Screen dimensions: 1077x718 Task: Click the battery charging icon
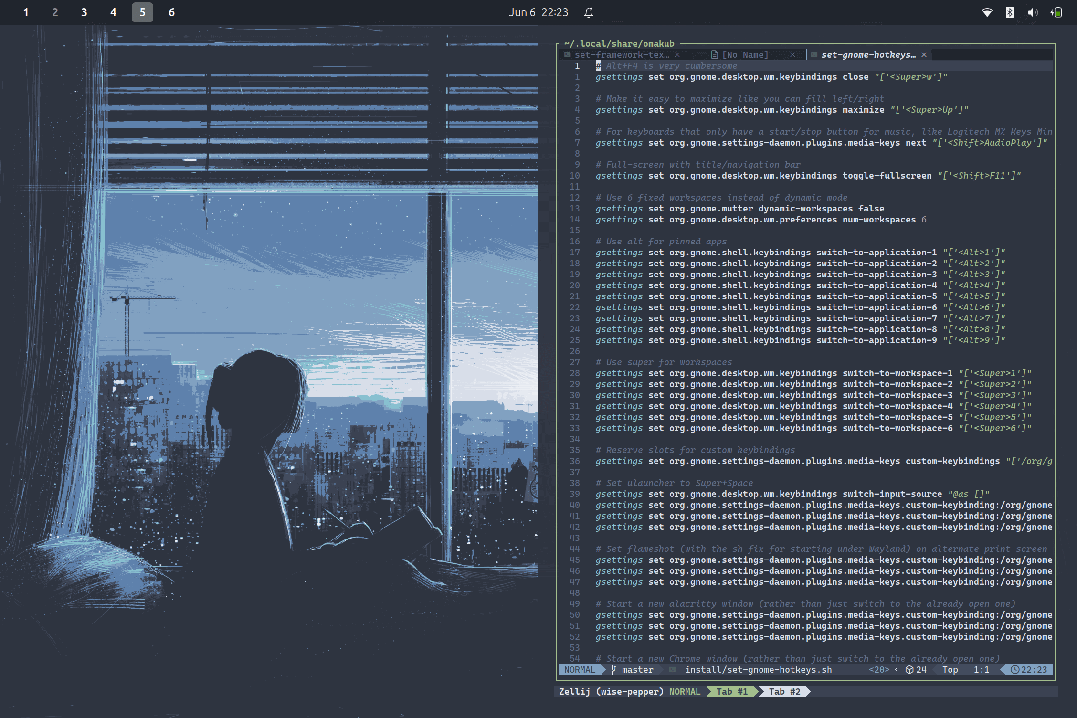[x=1056, y=12]
